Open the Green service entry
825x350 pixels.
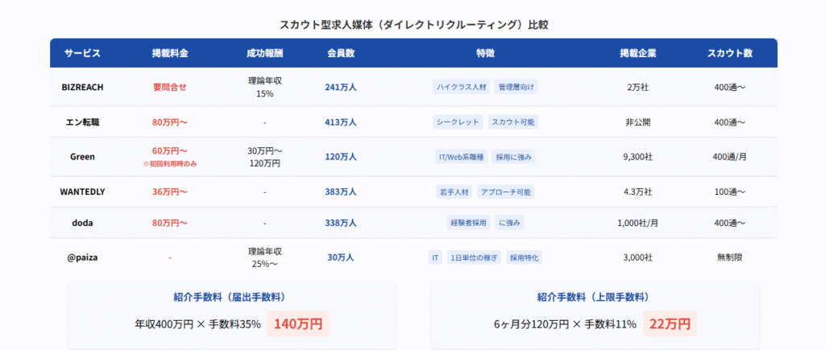click(82, 157)
